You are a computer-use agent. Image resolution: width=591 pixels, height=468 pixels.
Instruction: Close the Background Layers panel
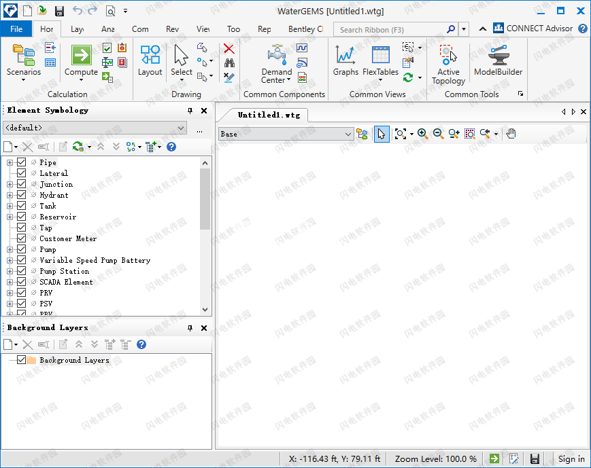[x=204, y=328]
